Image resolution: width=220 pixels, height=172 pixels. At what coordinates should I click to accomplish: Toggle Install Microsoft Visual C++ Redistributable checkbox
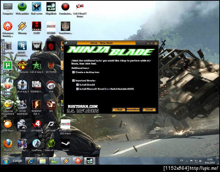coord(77,89)
